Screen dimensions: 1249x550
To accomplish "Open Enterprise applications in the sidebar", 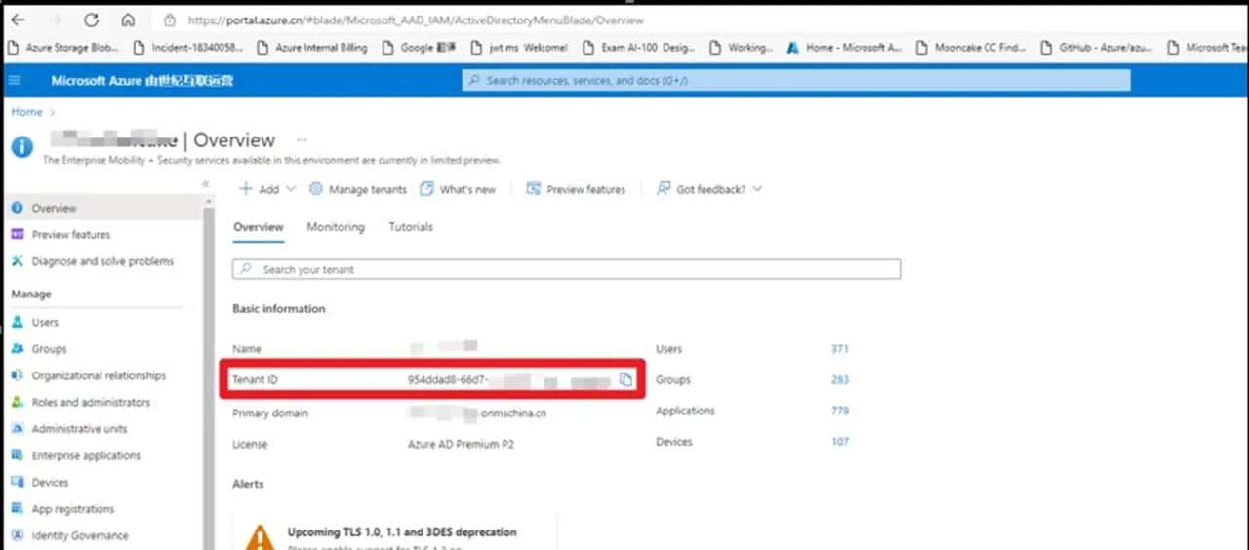I will [86, 455].
